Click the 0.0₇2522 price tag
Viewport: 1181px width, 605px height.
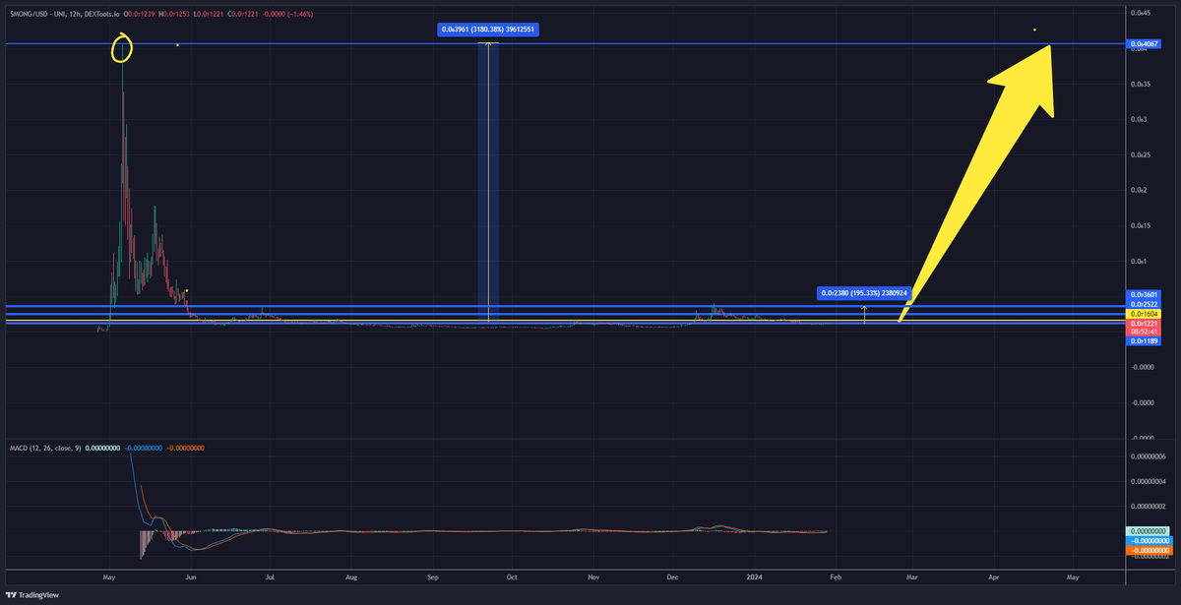tap(1145, 304)
